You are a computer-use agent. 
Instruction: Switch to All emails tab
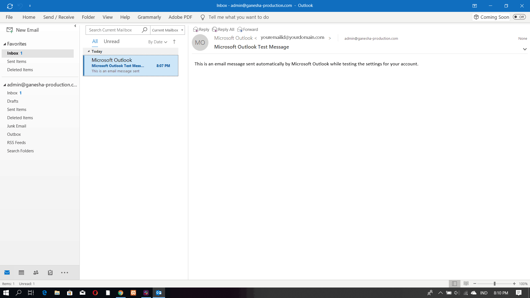(x=95, y=41)
